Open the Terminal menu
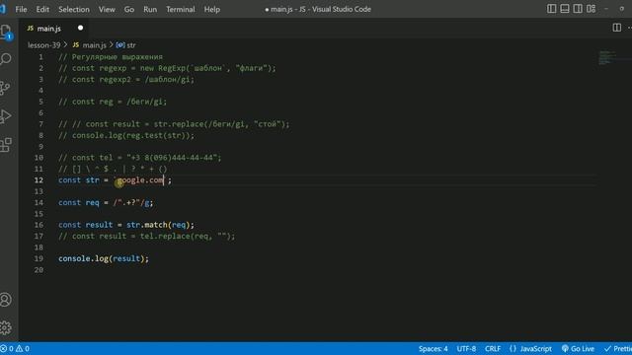Screen dimensions: 632x355 click(x=180, y=9)
